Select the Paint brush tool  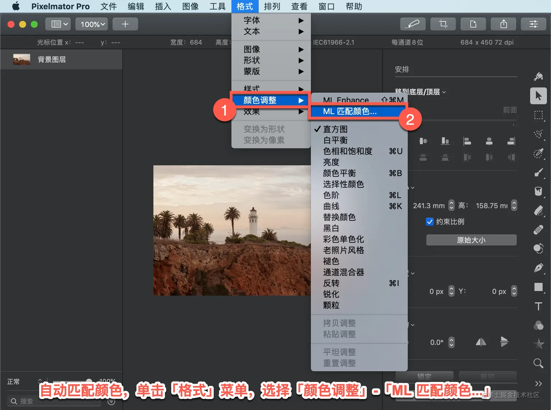tap(538, 172)
